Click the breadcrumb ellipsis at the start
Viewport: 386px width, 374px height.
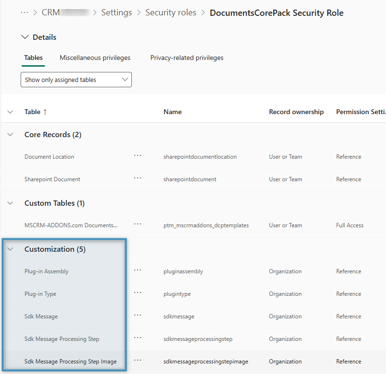pos(24,12)
